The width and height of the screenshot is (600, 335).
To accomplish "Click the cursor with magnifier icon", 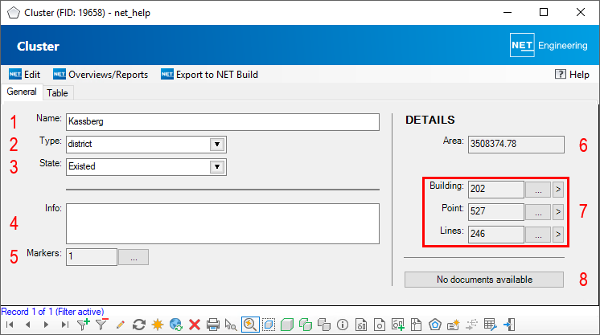I will click(x=231, y=325).
